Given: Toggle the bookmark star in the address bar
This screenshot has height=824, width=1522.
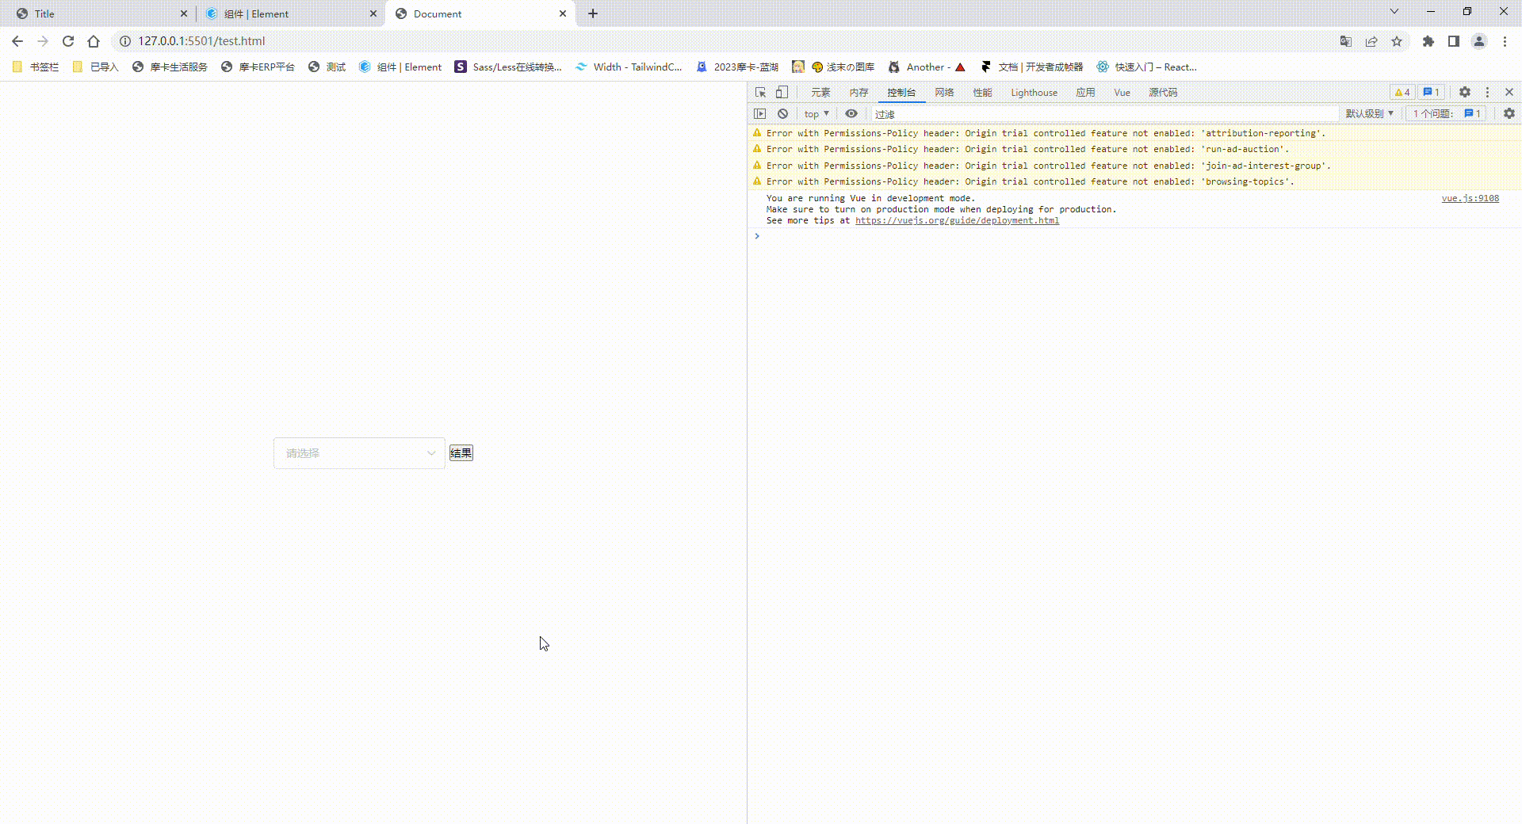Looking at the screenshot, I should [1398, 41].
